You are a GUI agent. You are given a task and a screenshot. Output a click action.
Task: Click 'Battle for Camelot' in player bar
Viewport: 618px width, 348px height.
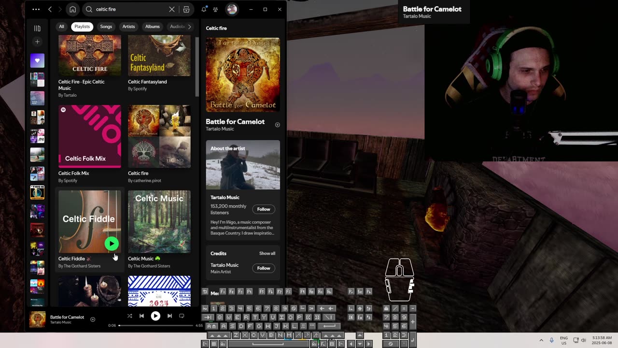[67, 317]
